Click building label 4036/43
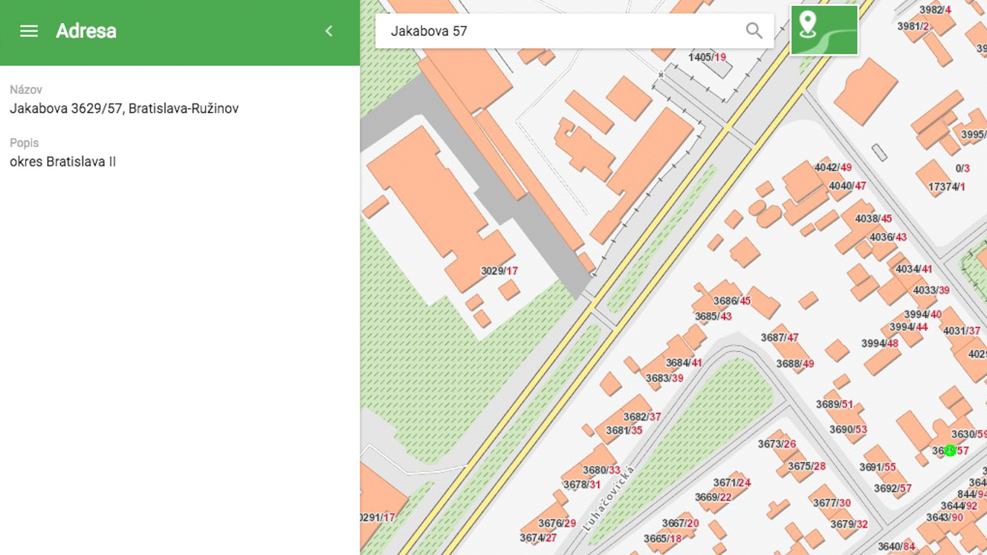The height and width of the screenshot is (555, 987). coord(888,238)
